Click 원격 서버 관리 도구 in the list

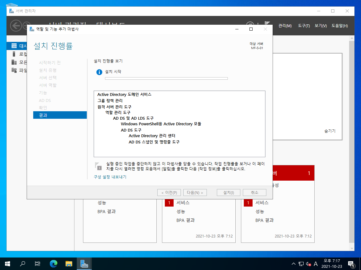point(114,107)
